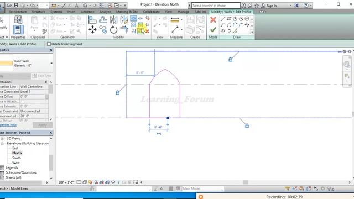Close the Project Browser panel
The image size is (354, 199).
[x=51, y=133]
